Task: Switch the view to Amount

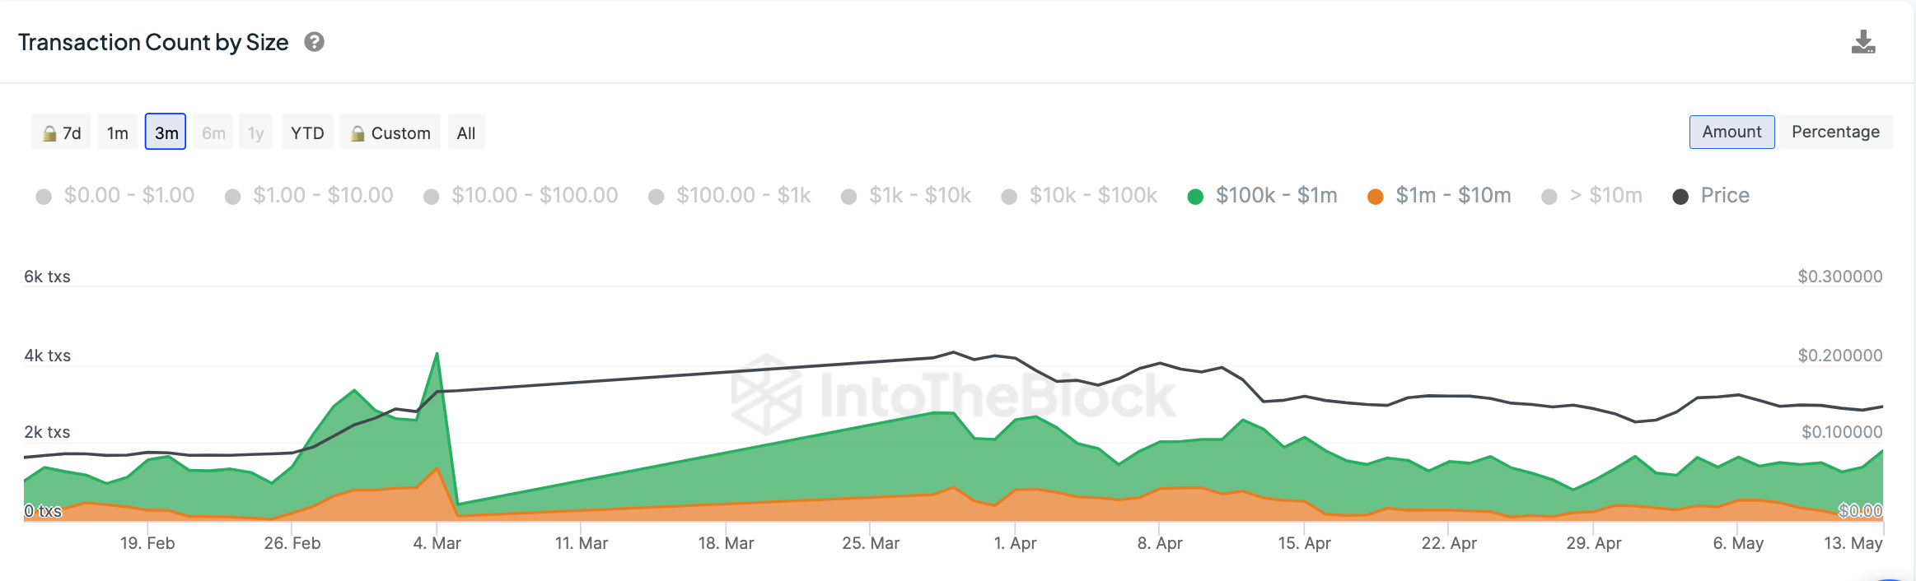Action: click(1731, 132)
